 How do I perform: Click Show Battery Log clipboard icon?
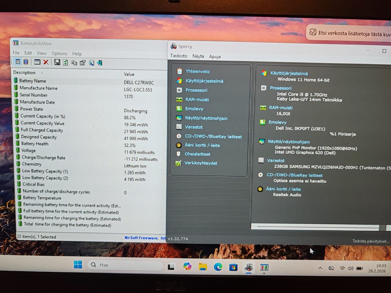point(26,61)
